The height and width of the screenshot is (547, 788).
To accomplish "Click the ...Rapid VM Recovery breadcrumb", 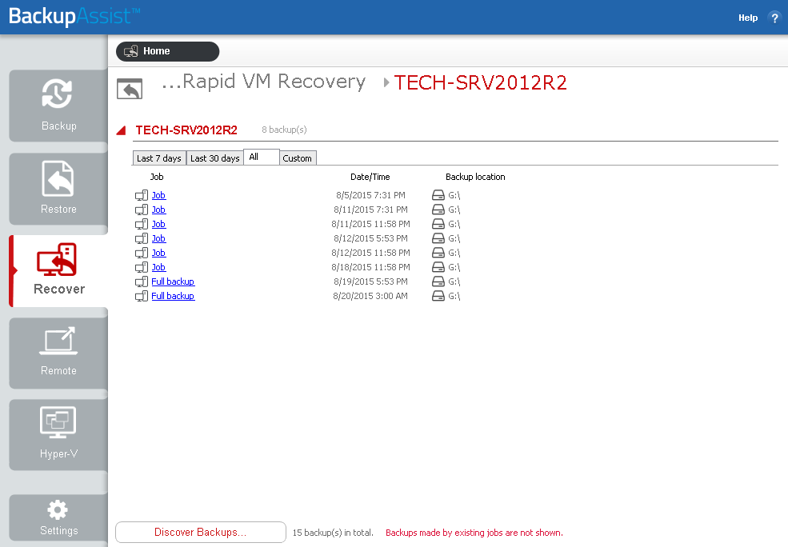I will (x=263, y=82).
